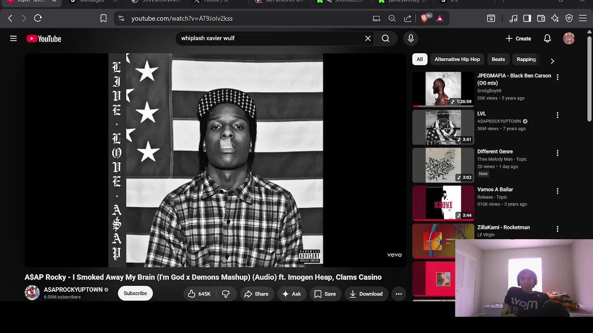Image resolution: width=593 pixels, height=333 pixels.
Task: Open Brave Rewards triangle icon
Action: coord(440,18)
